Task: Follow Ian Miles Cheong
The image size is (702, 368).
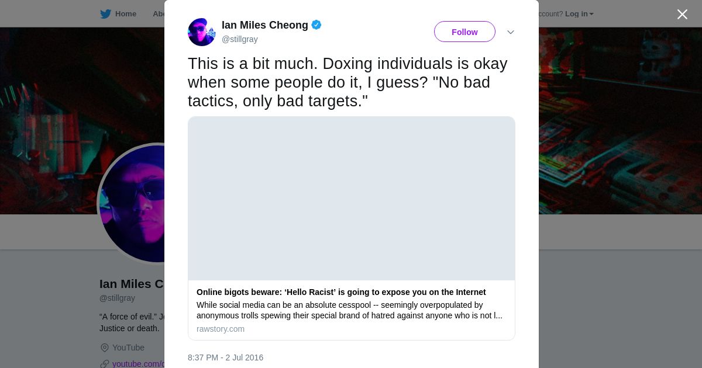Action: (x=464, y=32)
